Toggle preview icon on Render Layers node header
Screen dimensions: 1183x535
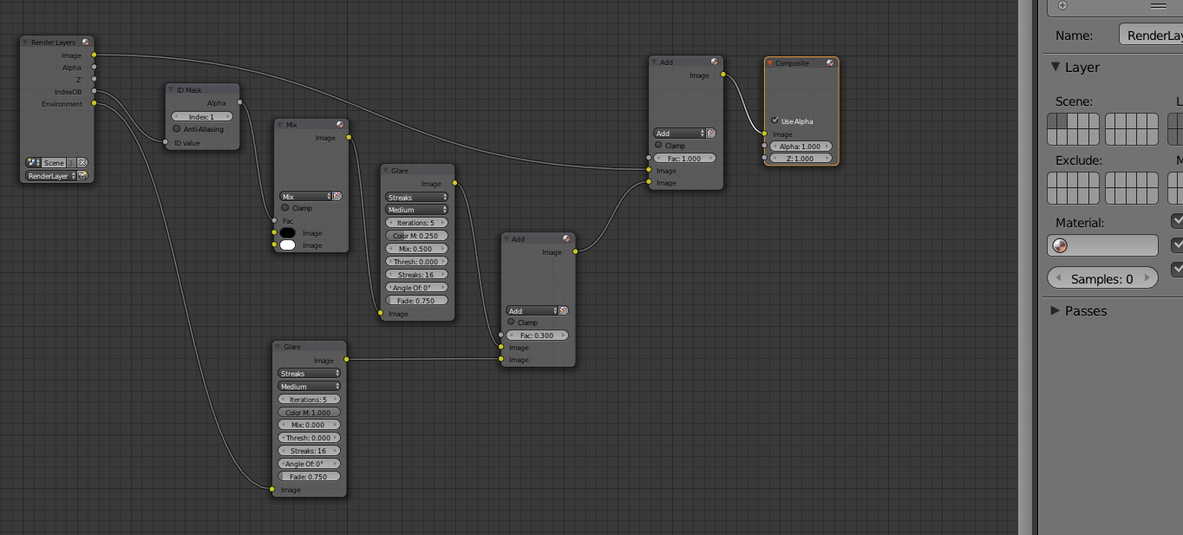(x=85, y=42)
